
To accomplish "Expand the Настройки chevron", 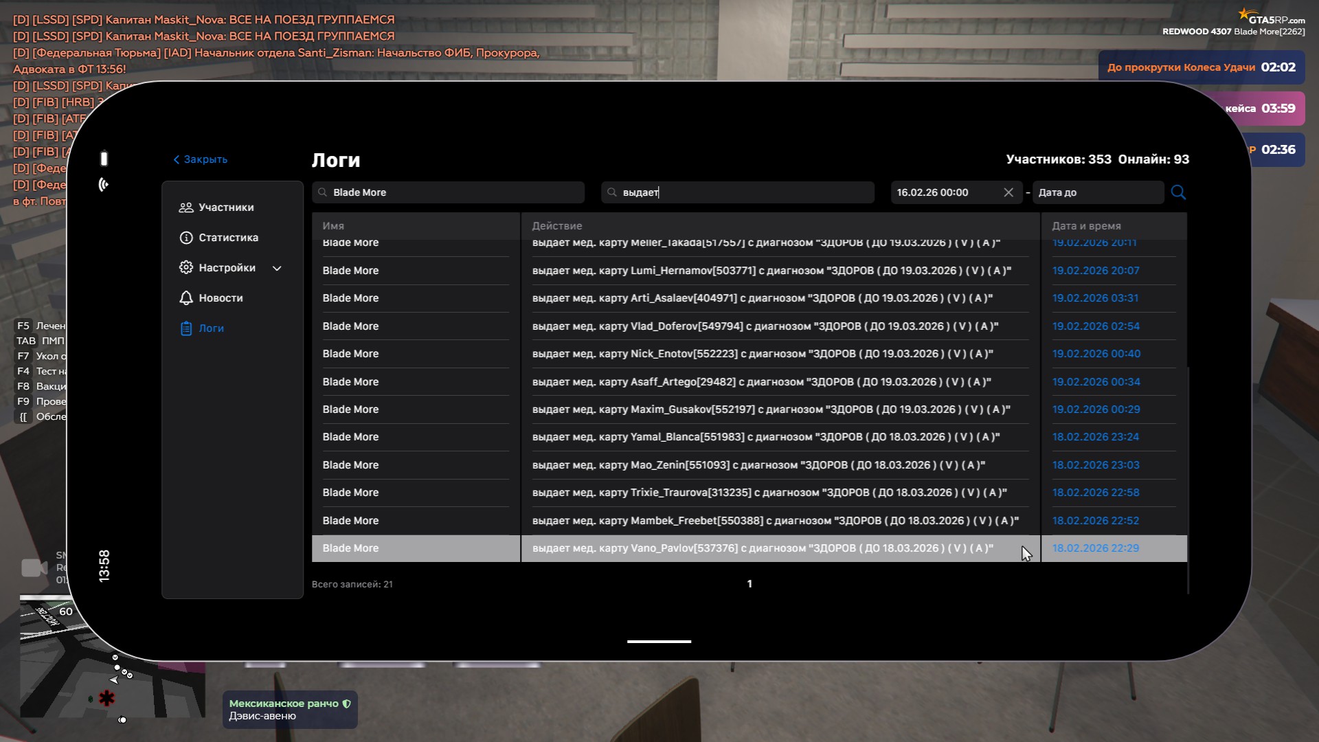I will pyautogui.click(x=277, y=269).
